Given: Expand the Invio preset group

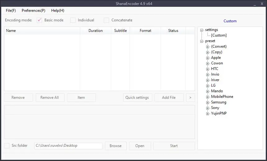Looking at the screenshot, I should [x=207, y=75].
